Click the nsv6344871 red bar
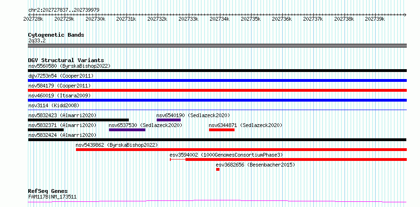This screenshot has width=420, height=207. [x=222, y=130]
